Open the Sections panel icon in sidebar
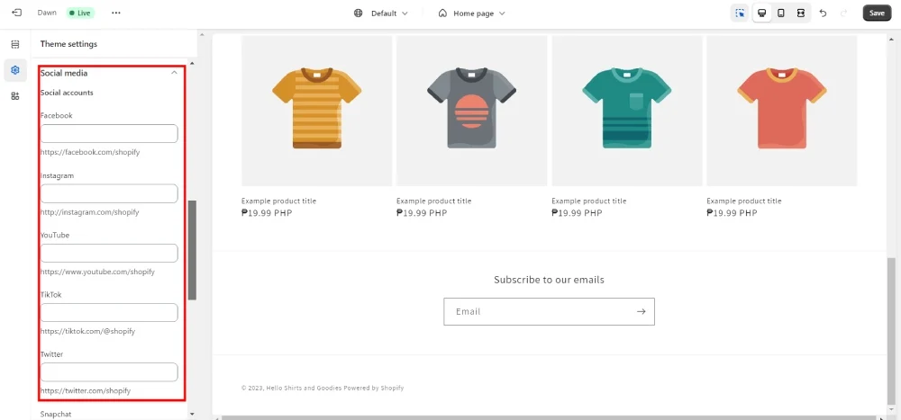The height and width of the screenshot is (420, 901). click(x=15, y=44)
